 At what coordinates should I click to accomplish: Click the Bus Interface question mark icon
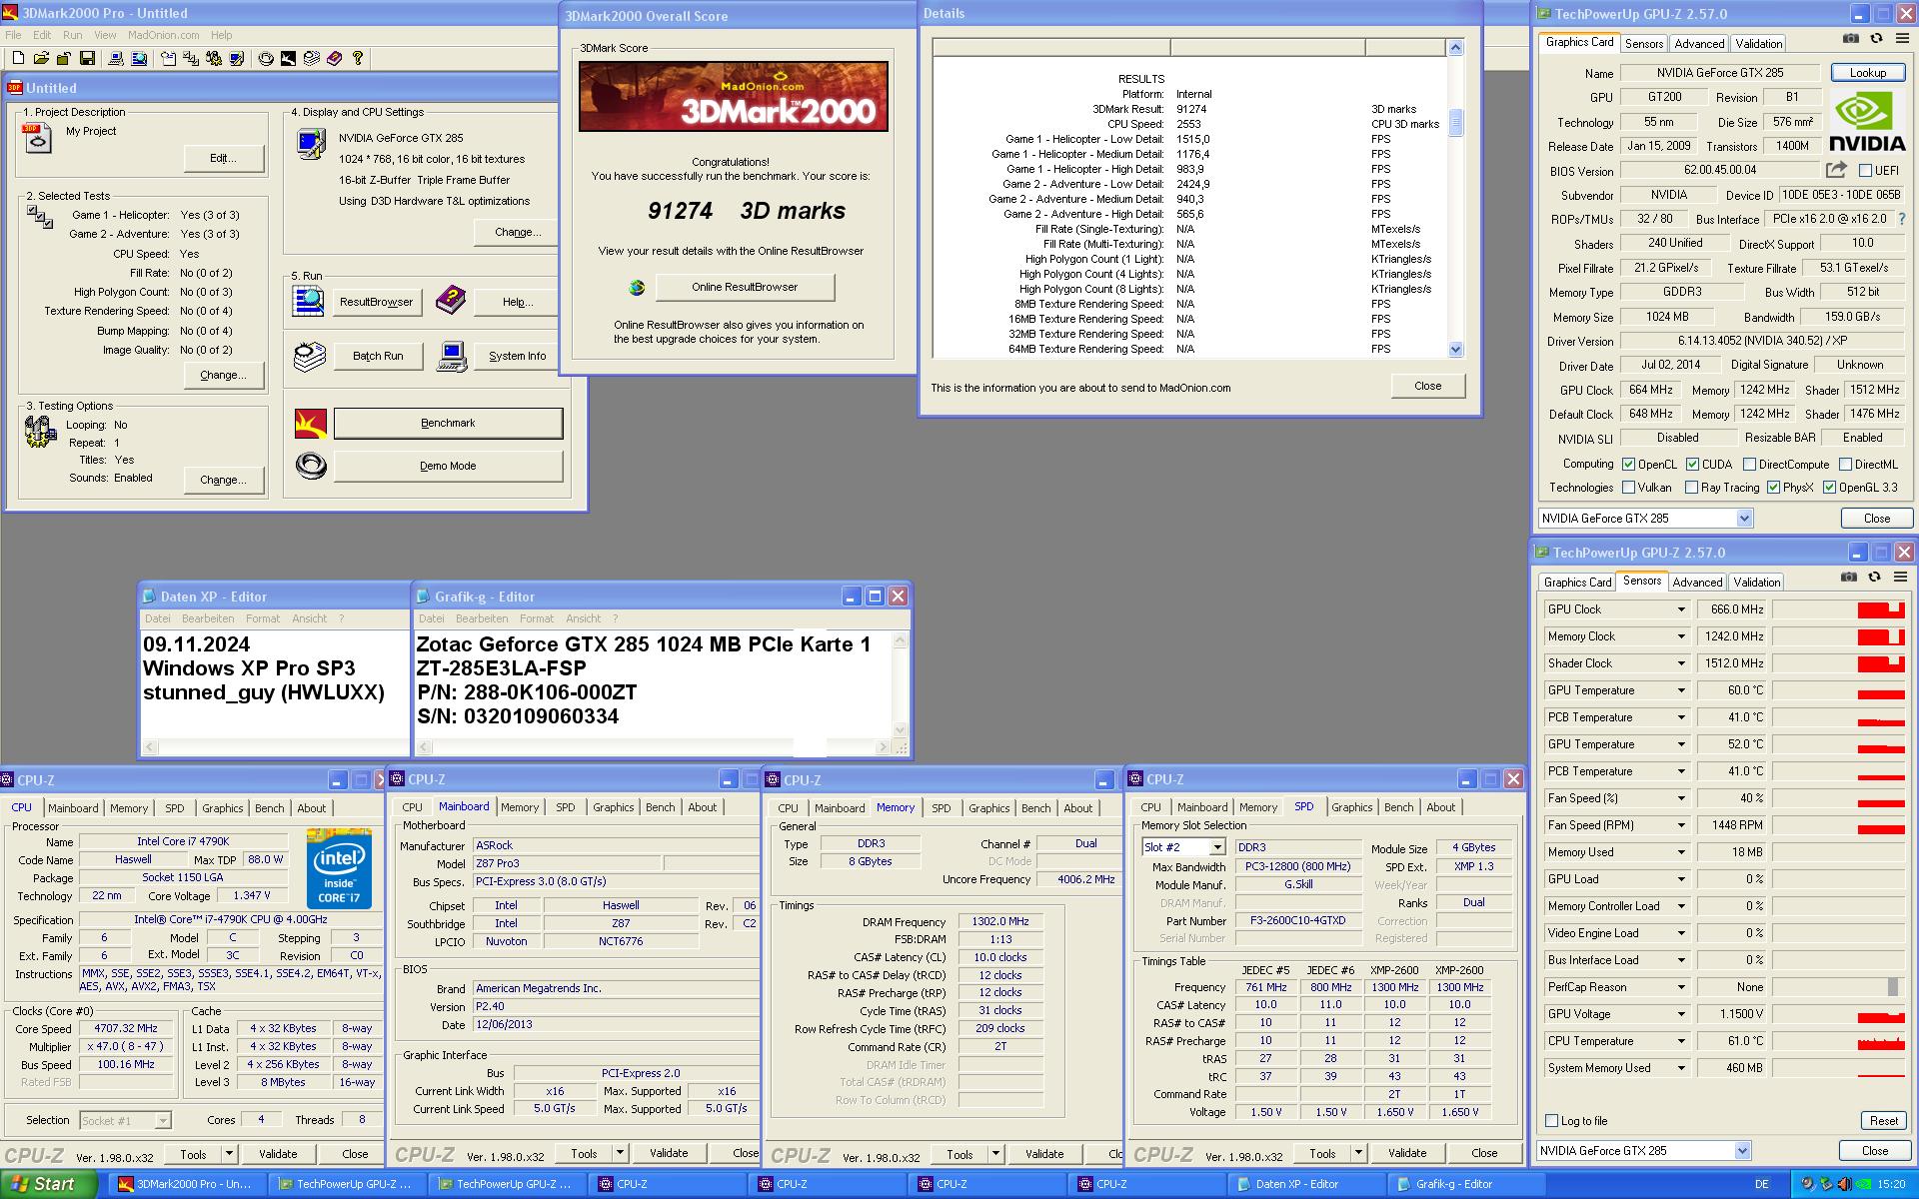(1902, 219)
